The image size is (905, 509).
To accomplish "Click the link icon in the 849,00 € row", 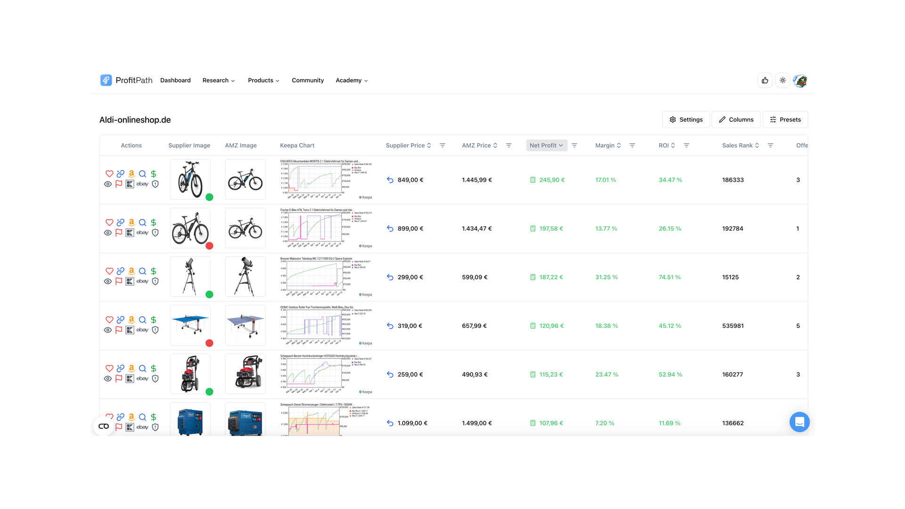I will pyautogui.click(x=121, y=174).
